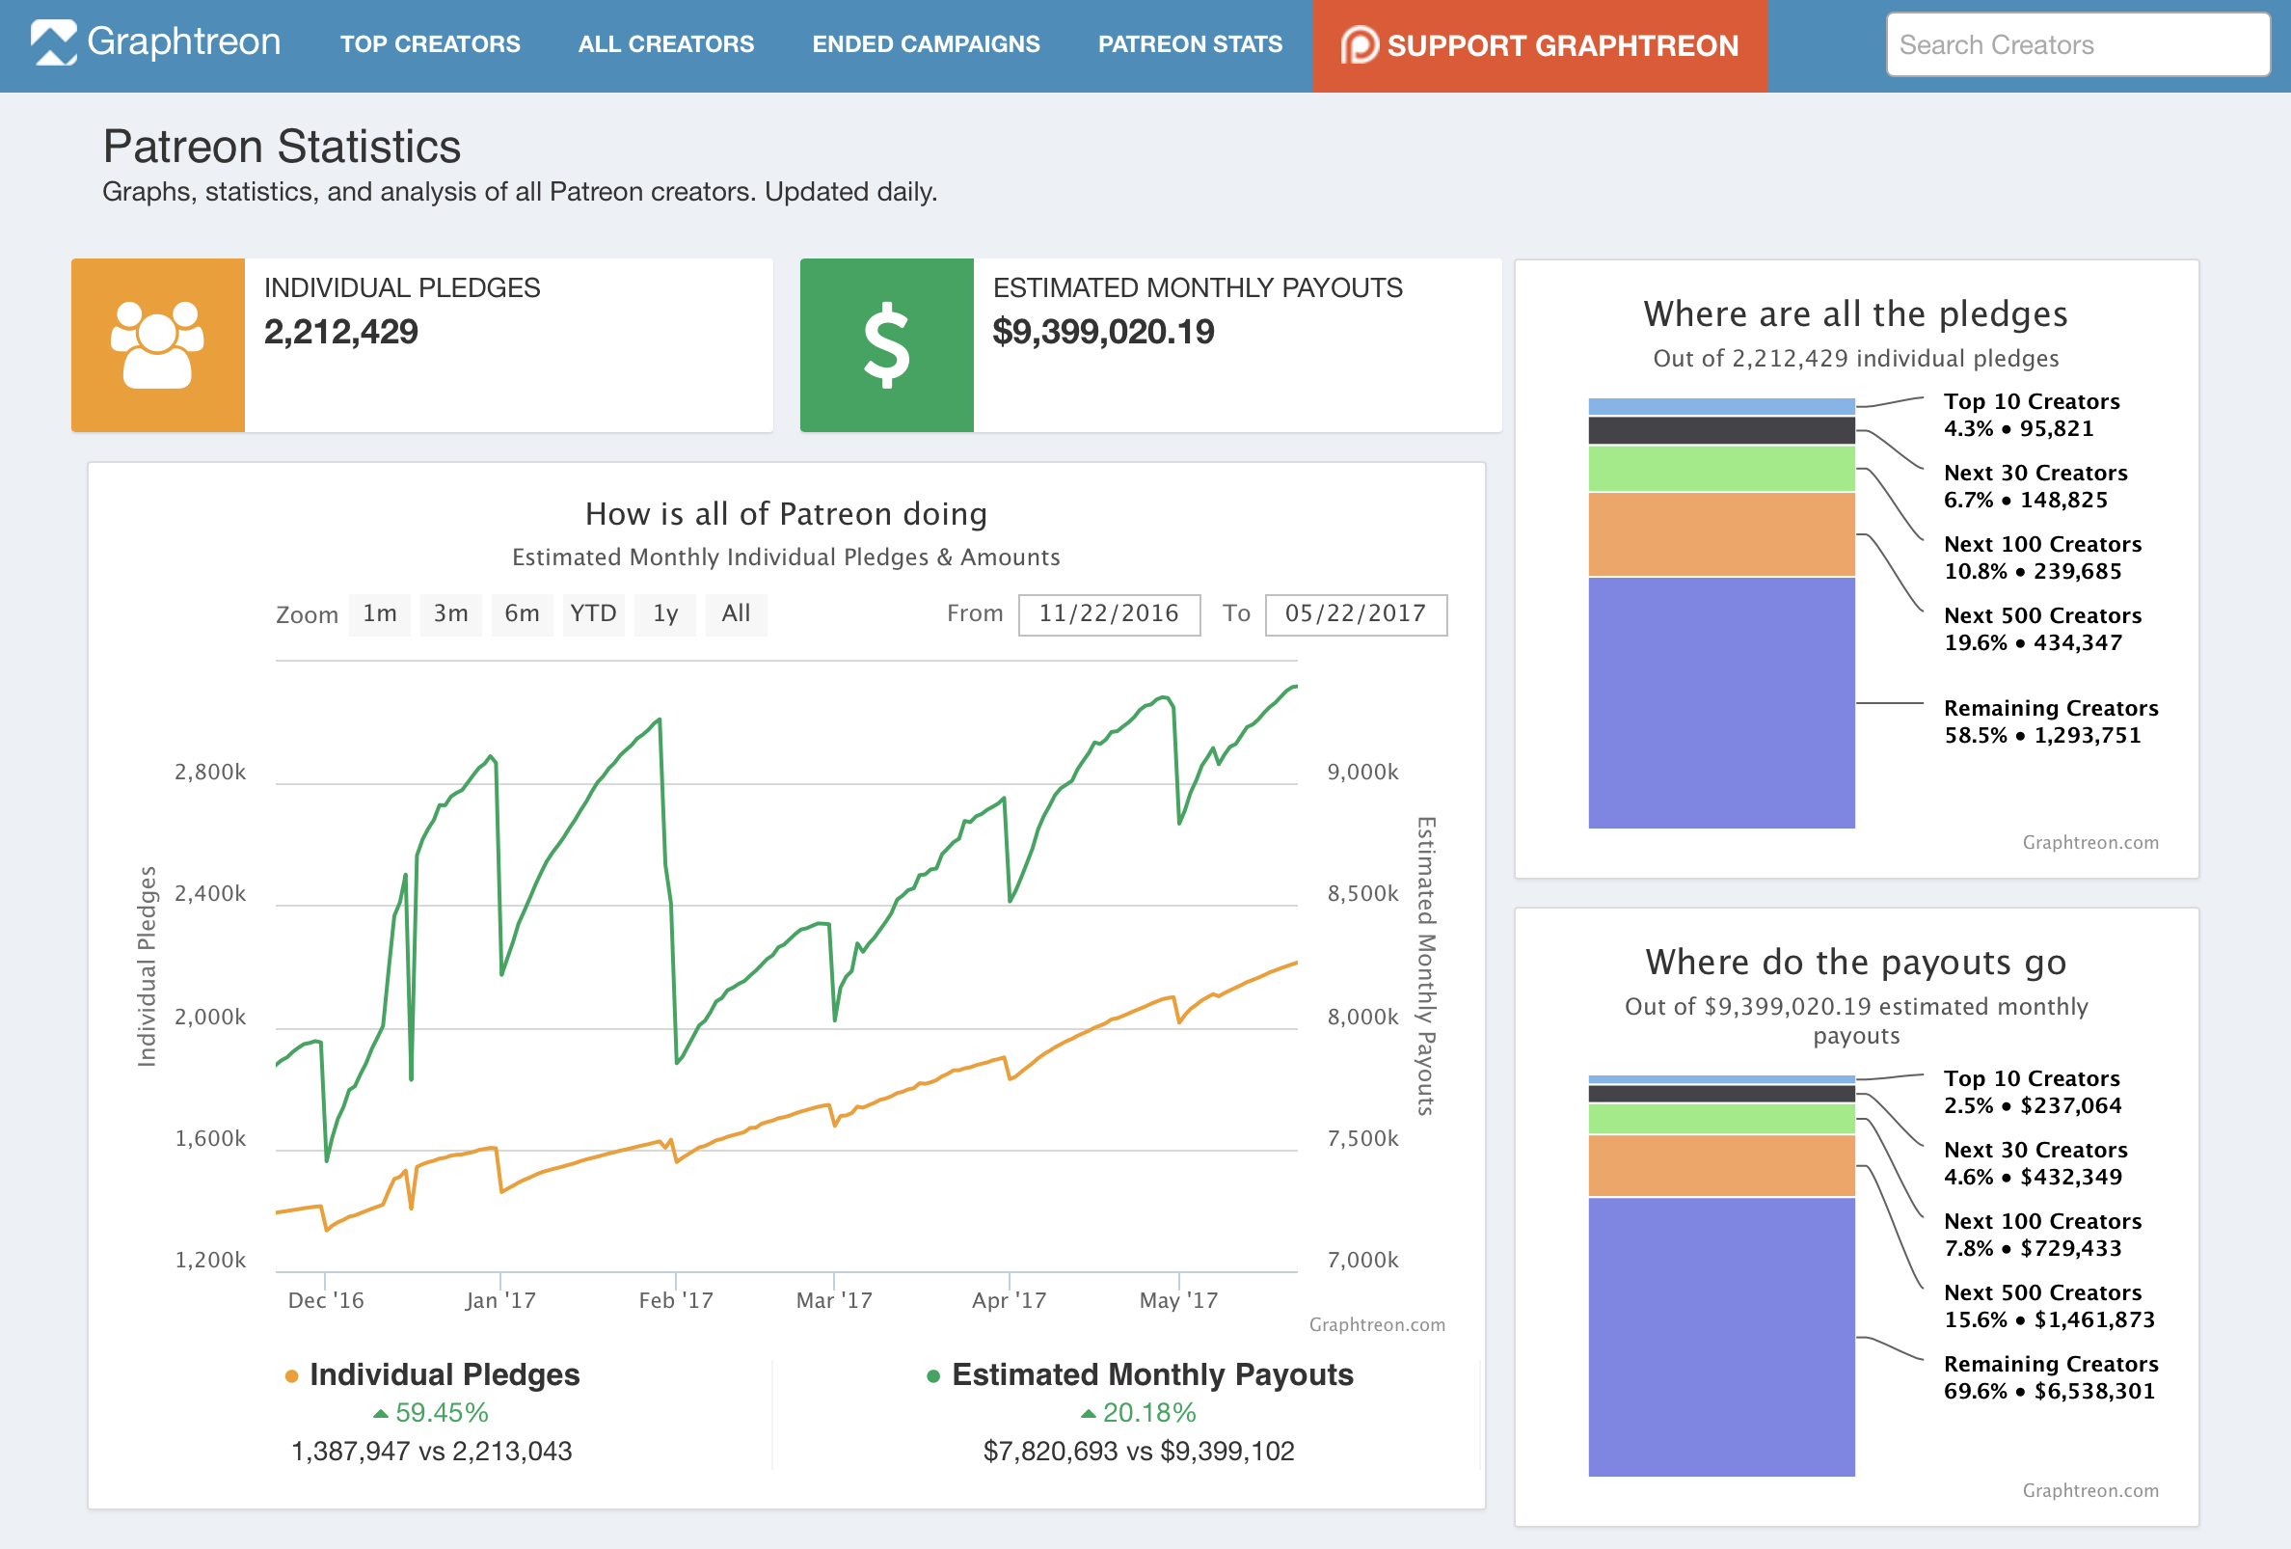The height and width of the screenshot is (1549, 2291).
Task: Click the Search Creators input field
Action: point(2076,45)
